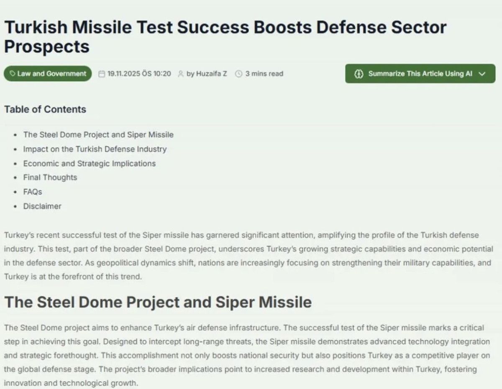Click the author person icon
The width and height of the screenshot is (502, 389).
pos(181,74)
